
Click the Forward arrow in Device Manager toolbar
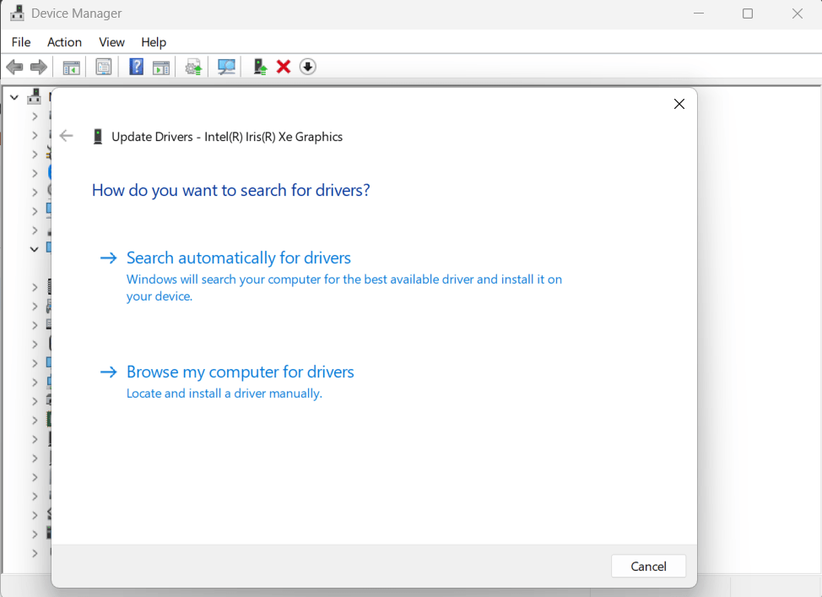39,68
